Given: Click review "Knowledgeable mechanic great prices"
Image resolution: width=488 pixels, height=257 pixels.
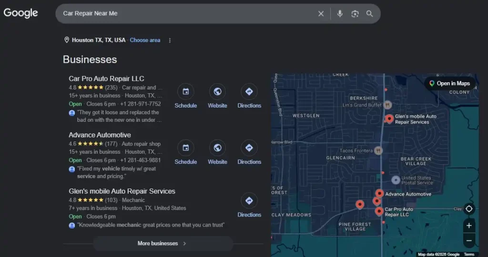Looking at the screenshot, I should [x=151, y=225].
